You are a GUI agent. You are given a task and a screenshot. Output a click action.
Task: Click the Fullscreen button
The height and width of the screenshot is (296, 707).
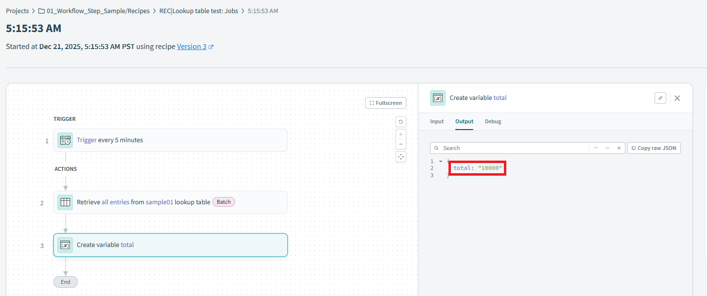(x=386, y=103)
